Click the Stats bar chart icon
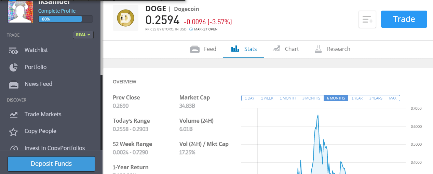The width and height of the screenshot is (433, 174). (x=235, y=49)
